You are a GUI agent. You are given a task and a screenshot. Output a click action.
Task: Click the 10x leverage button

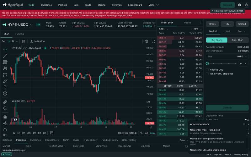[227, 24]
